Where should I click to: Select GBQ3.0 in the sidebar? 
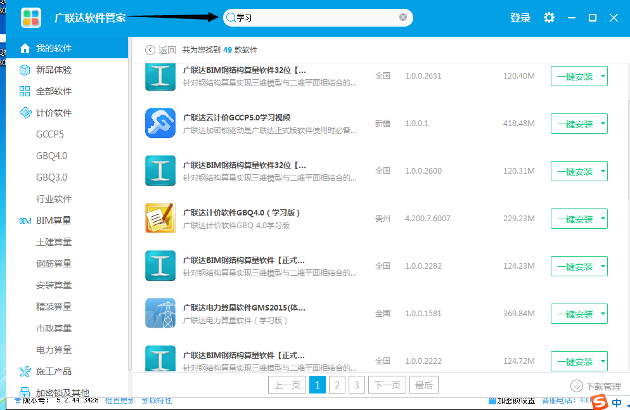(x=51, y=177)
